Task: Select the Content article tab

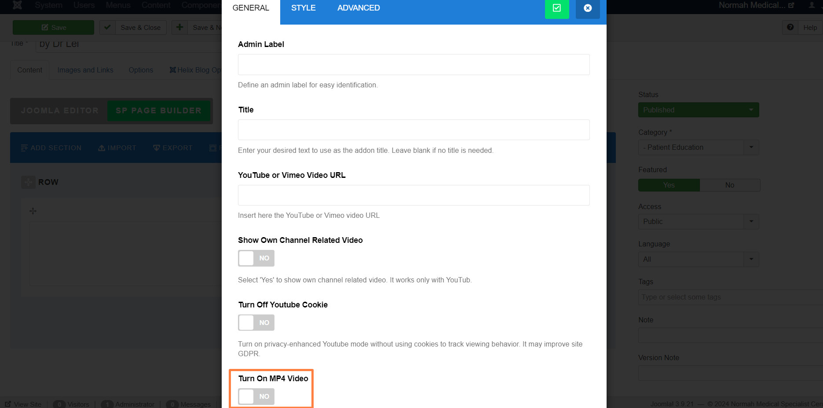Action: 30,70
